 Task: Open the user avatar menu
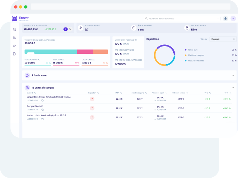pyautogui.click(x=233, y=18)
